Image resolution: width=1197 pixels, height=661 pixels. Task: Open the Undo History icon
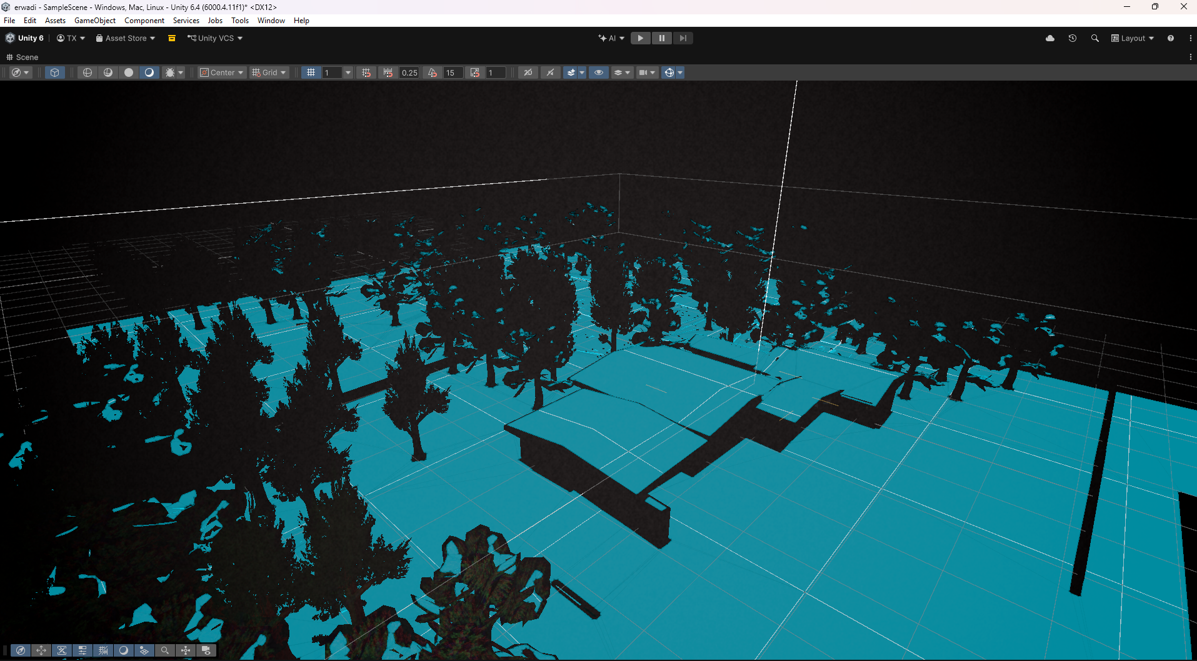pos(1073,38)
